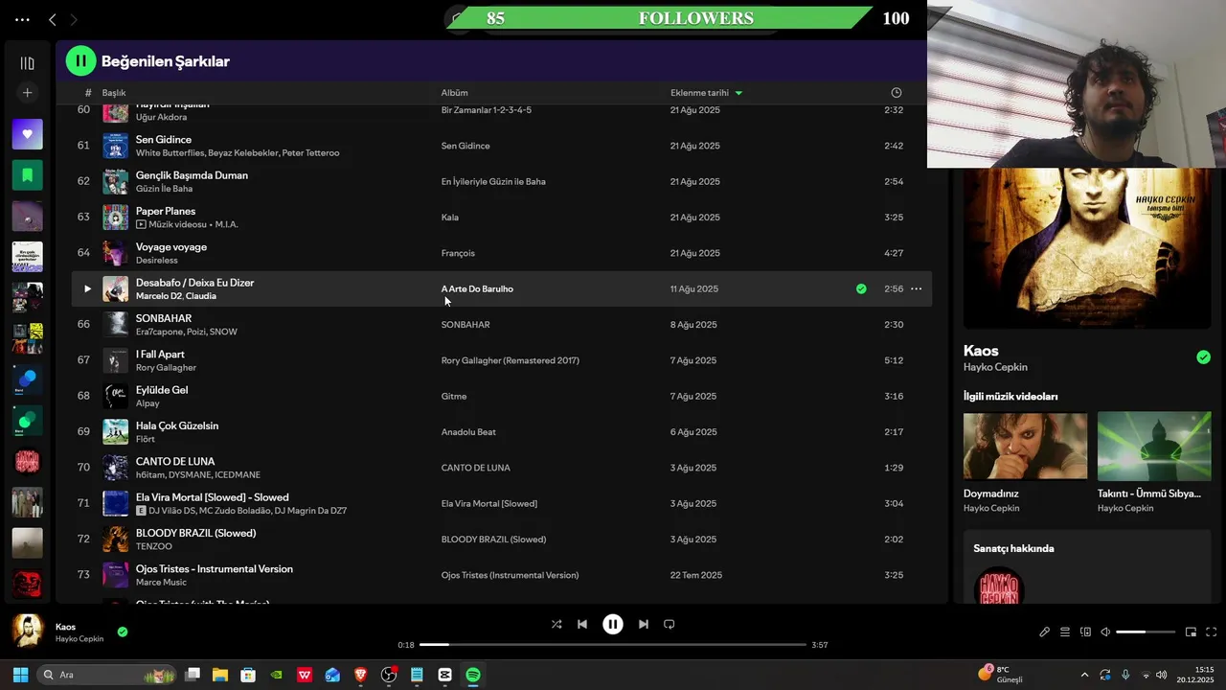Image resolution: width=1226 pixels, height=690 pixels.
Task: Select the BLOODY BRAZIL (Slowed) track title
Action: click(195, 533)
